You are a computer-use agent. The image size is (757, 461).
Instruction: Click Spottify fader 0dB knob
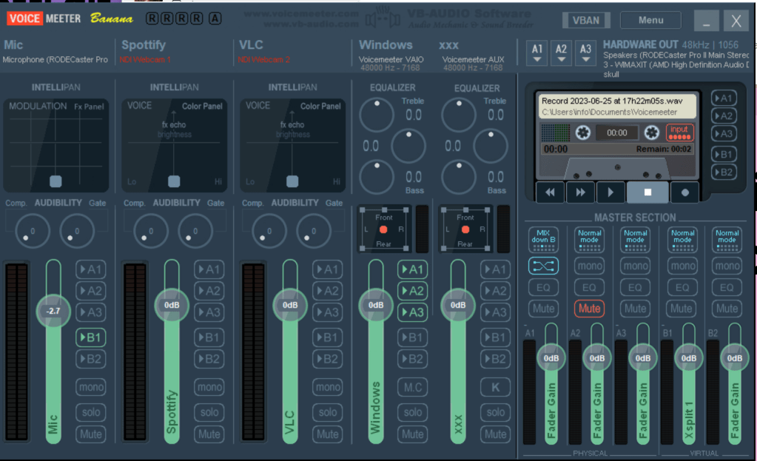172,305
